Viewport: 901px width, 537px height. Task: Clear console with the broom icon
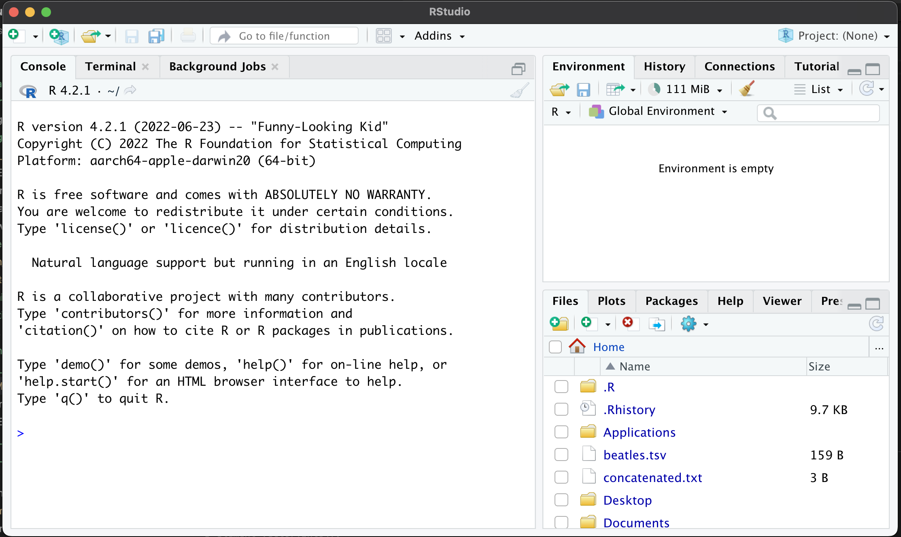point(519,91)
